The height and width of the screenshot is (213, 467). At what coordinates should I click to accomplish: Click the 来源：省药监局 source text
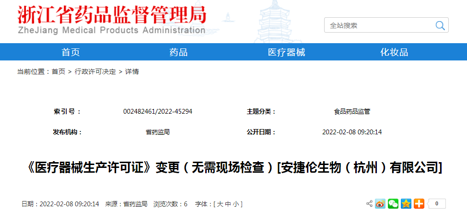coord(126,204)
